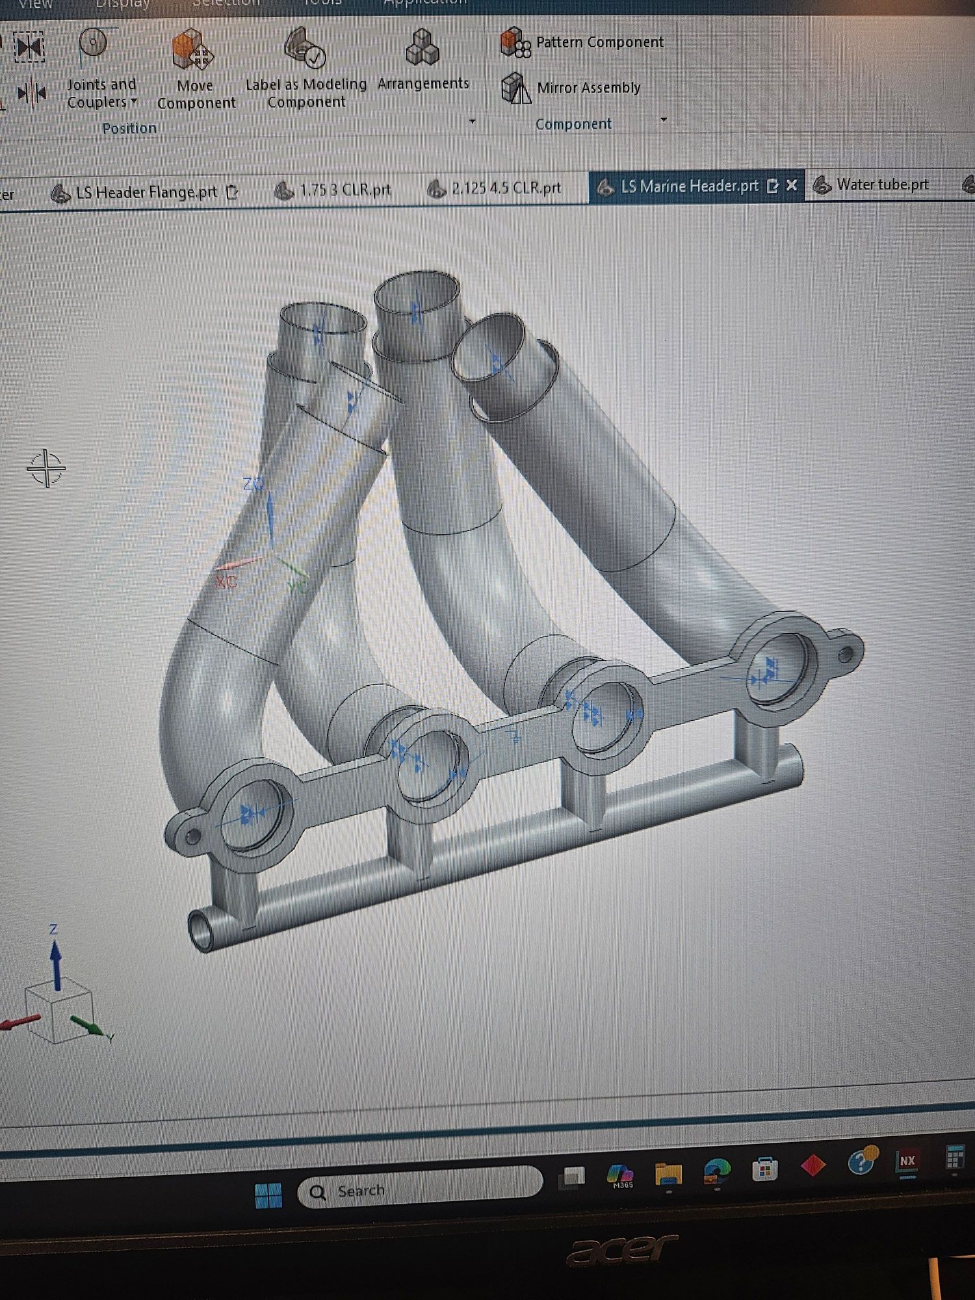Click the Windows Start button
Screen dimensions: 975x1300
click(x=268, y=1195)
